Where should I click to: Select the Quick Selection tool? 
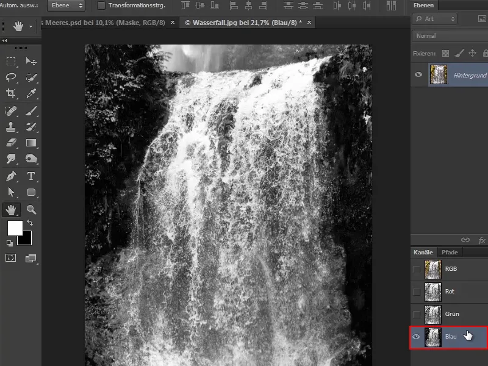coord(31,77)
